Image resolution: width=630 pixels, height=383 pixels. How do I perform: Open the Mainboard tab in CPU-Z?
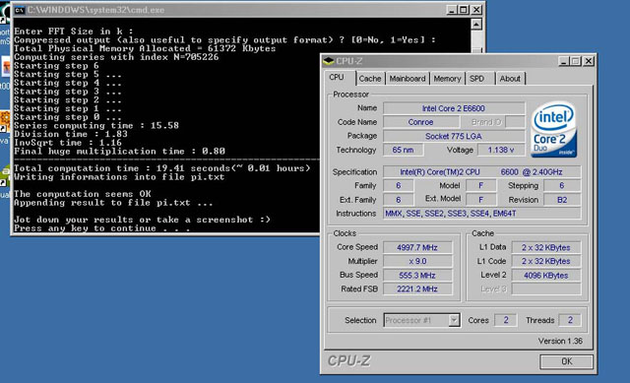coord(407,79)
